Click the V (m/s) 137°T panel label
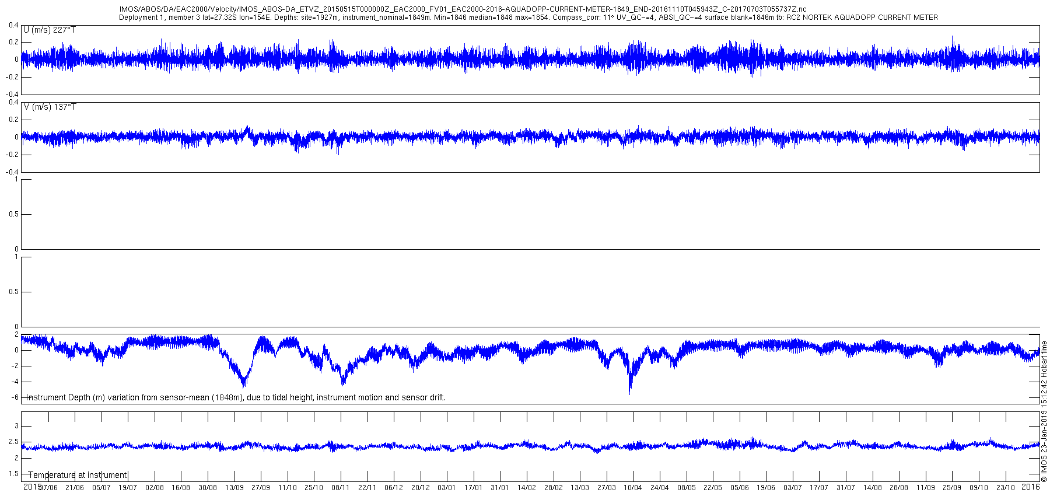The height and width of the screenshot is (496, 1050). click(50, 107)
